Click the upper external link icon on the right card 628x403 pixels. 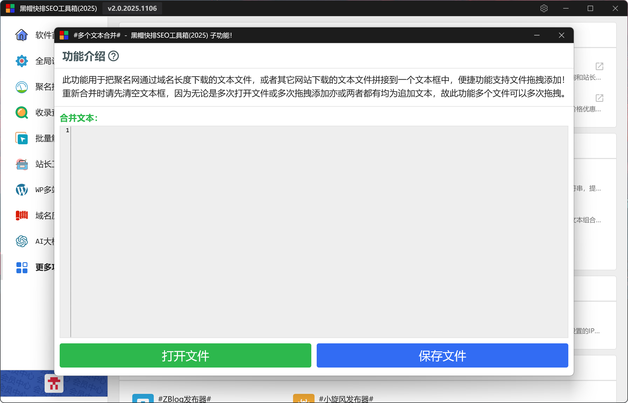(599, 66)
